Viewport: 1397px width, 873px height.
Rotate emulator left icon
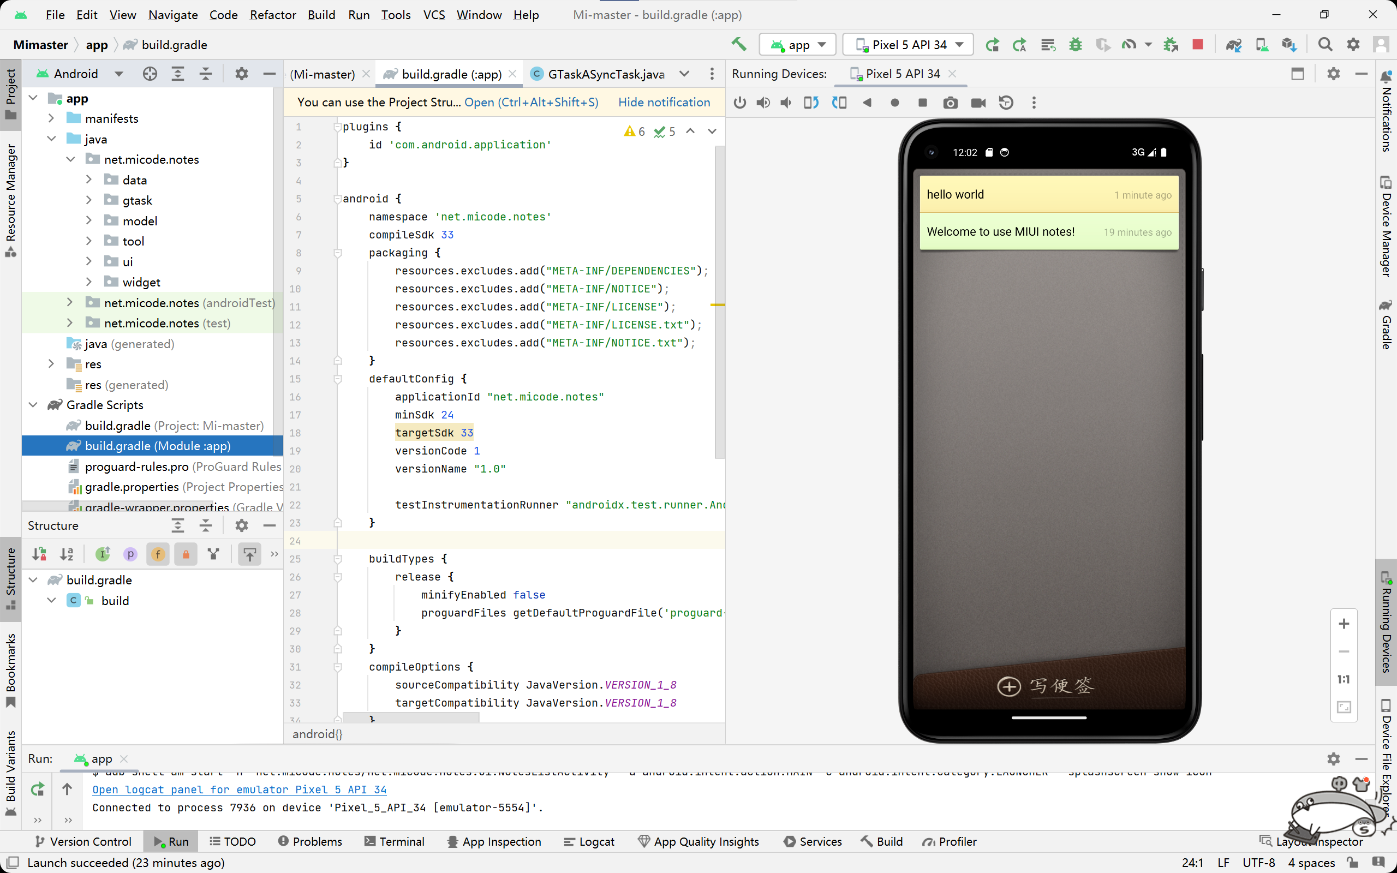click(x=811, y=103)
